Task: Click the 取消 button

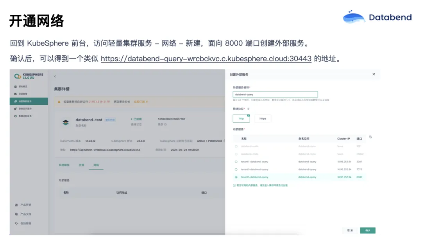Action: (350, 230)
